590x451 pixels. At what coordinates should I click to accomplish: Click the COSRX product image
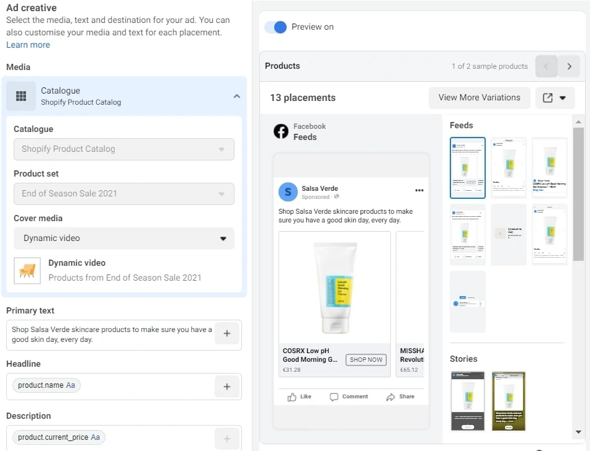[x=335, y=287]
